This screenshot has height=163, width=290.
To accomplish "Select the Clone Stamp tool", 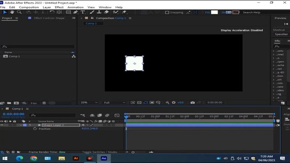I will [x=99, y=12].
